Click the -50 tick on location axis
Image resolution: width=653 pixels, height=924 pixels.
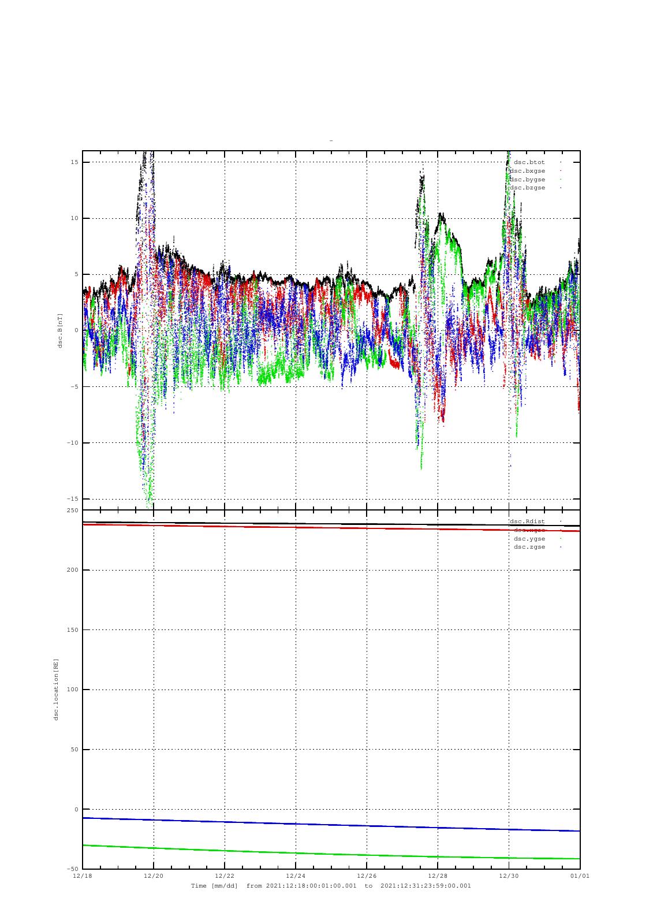72,869
